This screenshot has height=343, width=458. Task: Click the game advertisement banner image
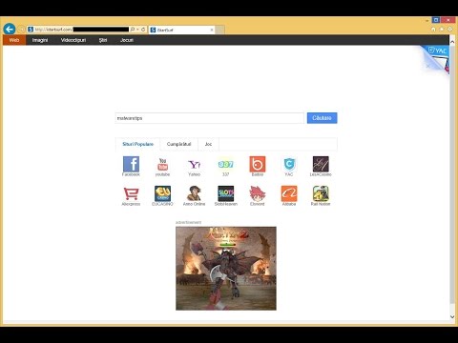226,269
